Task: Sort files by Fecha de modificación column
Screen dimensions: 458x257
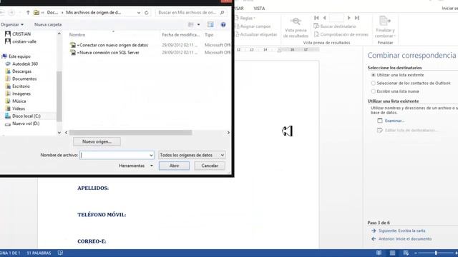Action: click(181, 35)
